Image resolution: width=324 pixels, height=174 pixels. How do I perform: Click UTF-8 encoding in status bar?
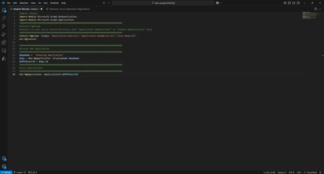tap(291, 173)
